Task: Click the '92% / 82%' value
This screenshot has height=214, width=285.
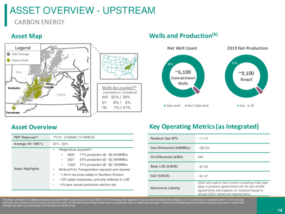Action: pyautogui.click(x=61, y=144)
